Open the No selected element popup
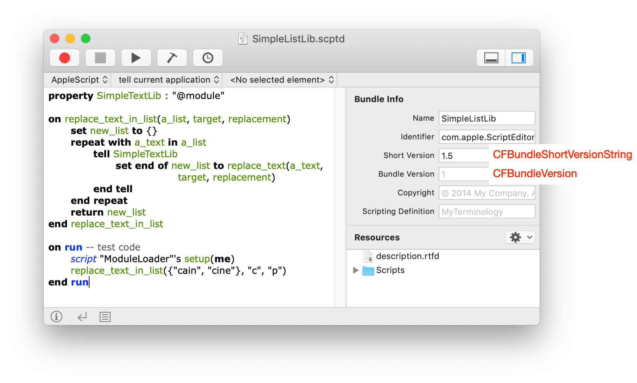The image size is (637, 383). 282,80
